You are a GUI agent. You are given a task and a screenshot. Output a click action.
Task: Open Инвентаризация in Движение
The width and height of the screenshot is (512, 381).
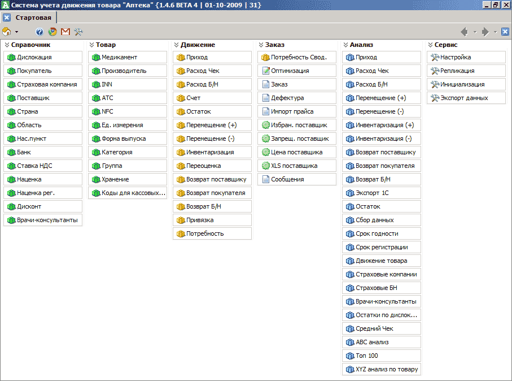coord(212,152)
